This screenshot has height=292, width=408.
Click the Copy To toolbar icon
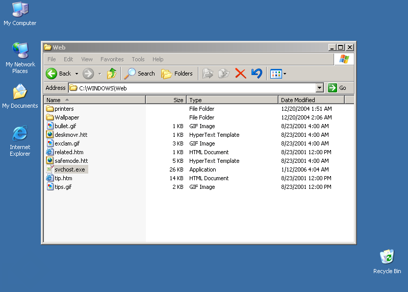[x=224, y=74]
